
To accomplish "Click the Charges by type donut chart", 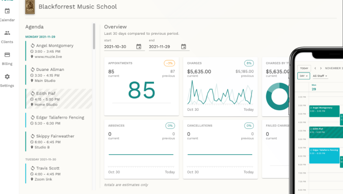I will coord(278,97).
